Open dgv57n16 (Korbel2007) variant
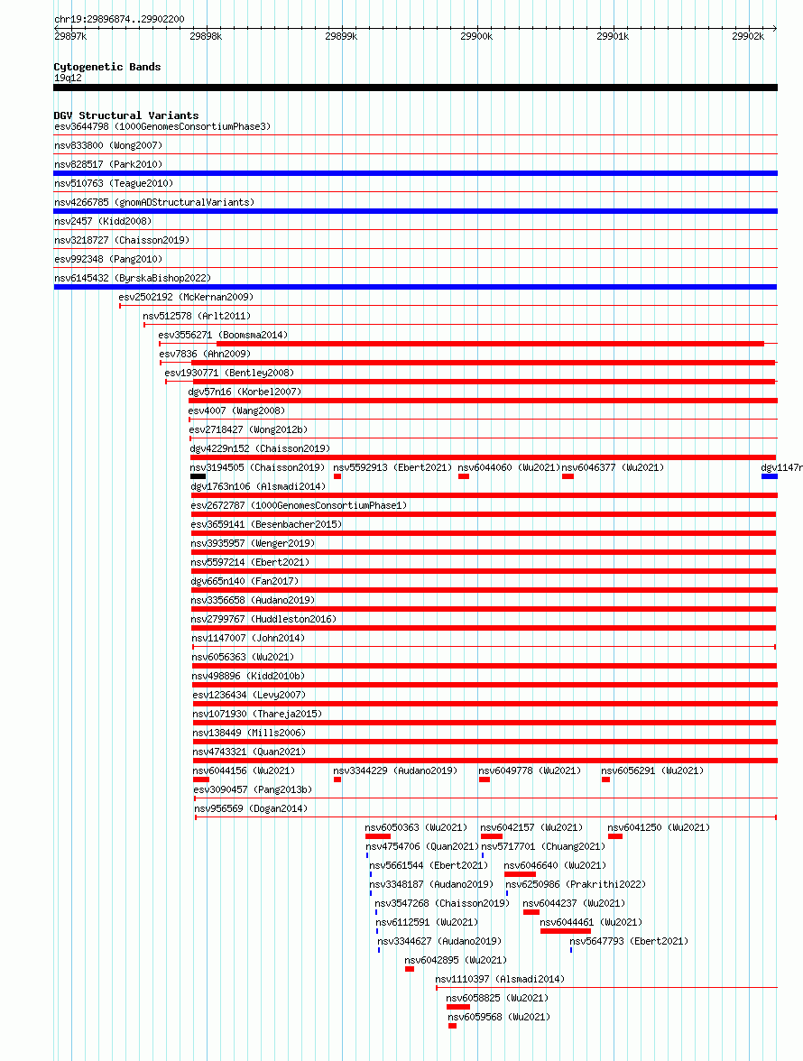 click(245, 392)
